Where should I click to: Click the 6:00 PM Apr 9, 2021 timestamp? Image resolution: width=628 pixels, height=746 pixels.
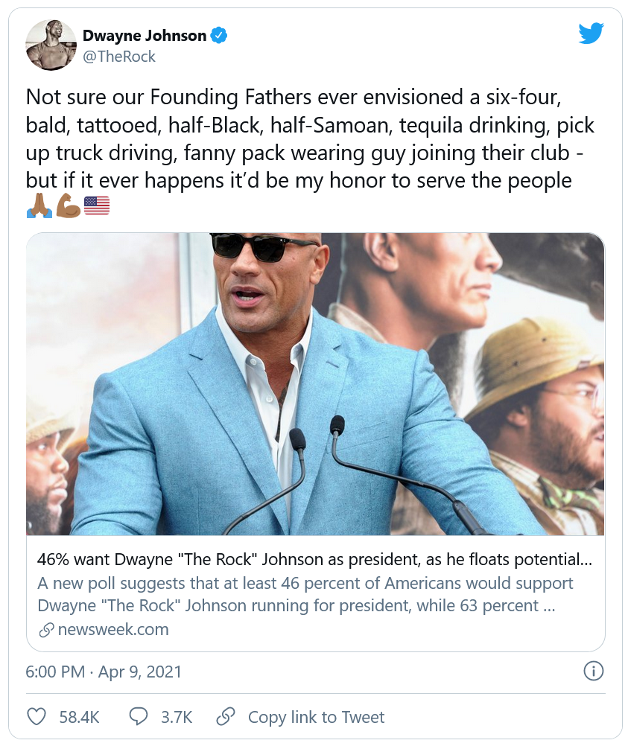104,672
